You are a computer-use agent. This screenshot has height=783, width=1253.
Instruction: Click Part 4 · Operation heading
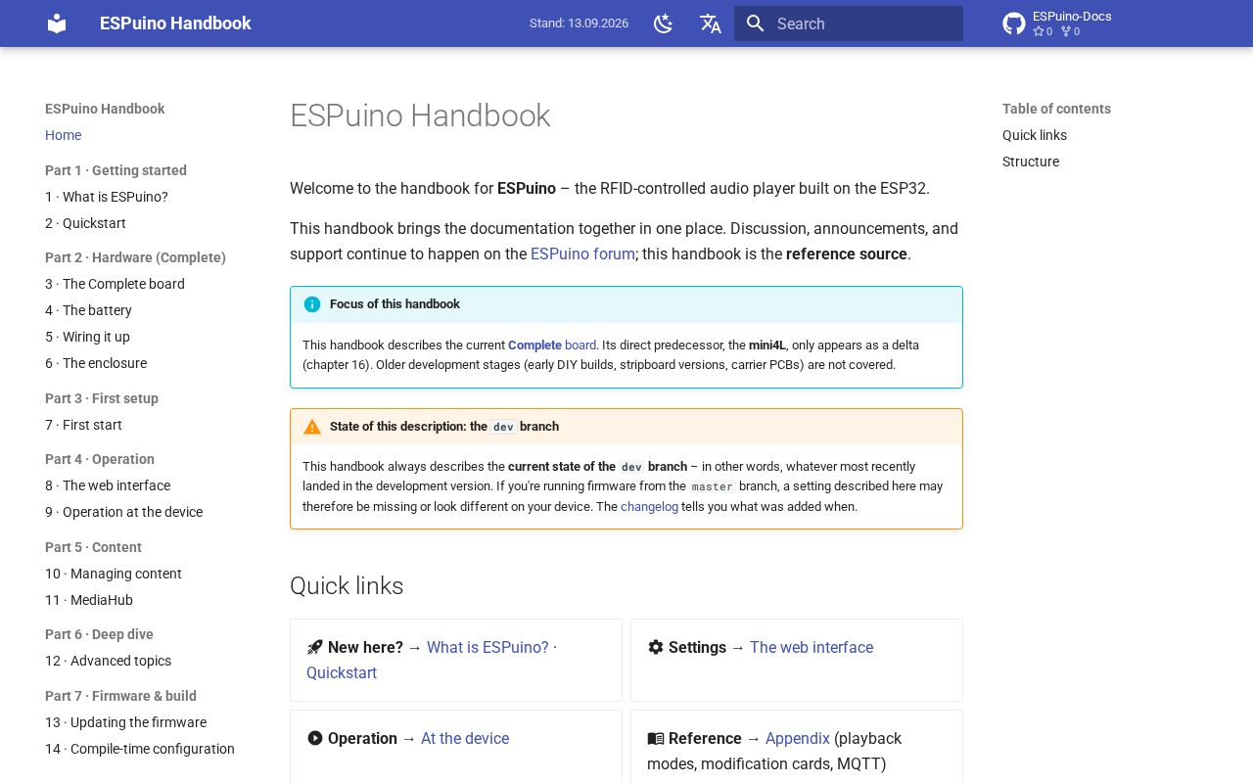tap(100, 459)
